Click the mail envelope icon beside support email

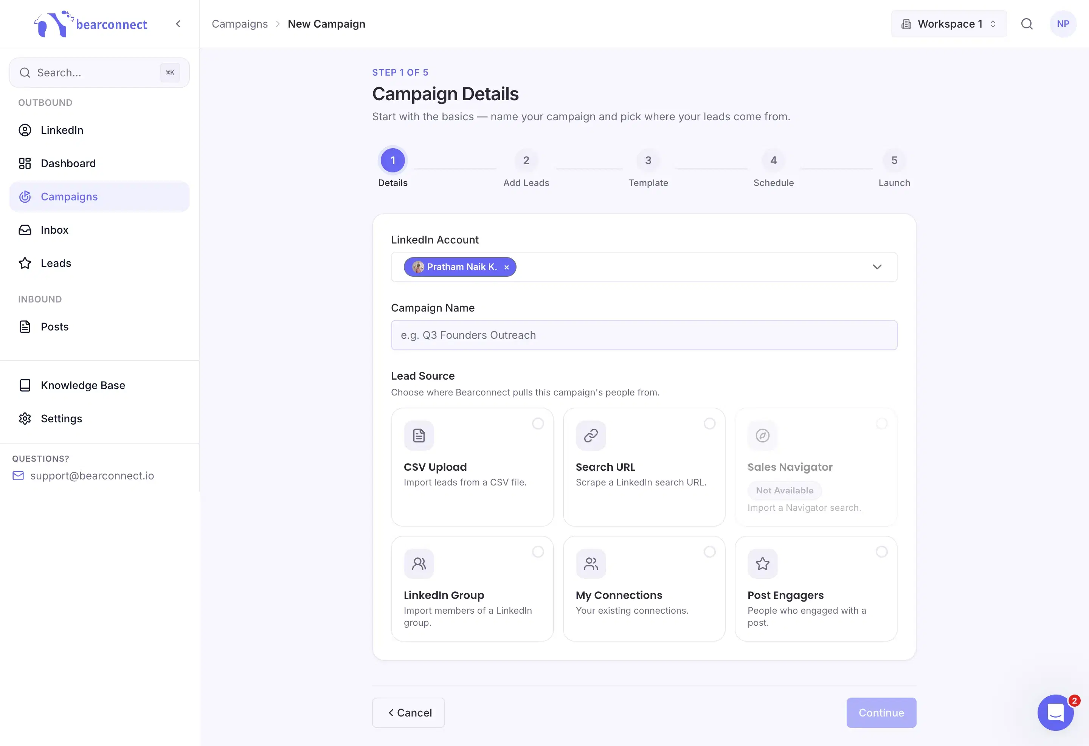point(18,476)
